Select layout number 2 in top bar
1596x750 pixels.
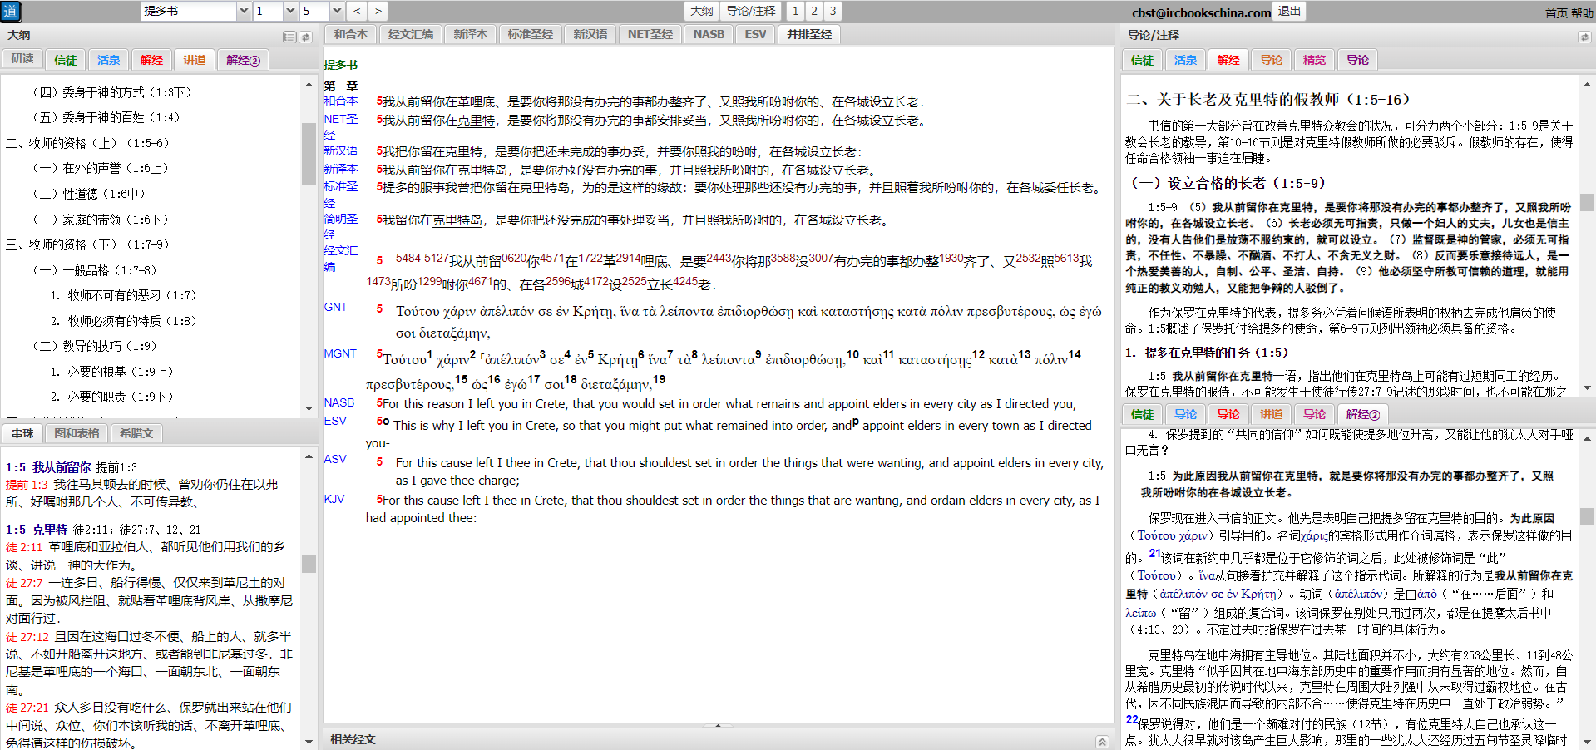point(814,11)
